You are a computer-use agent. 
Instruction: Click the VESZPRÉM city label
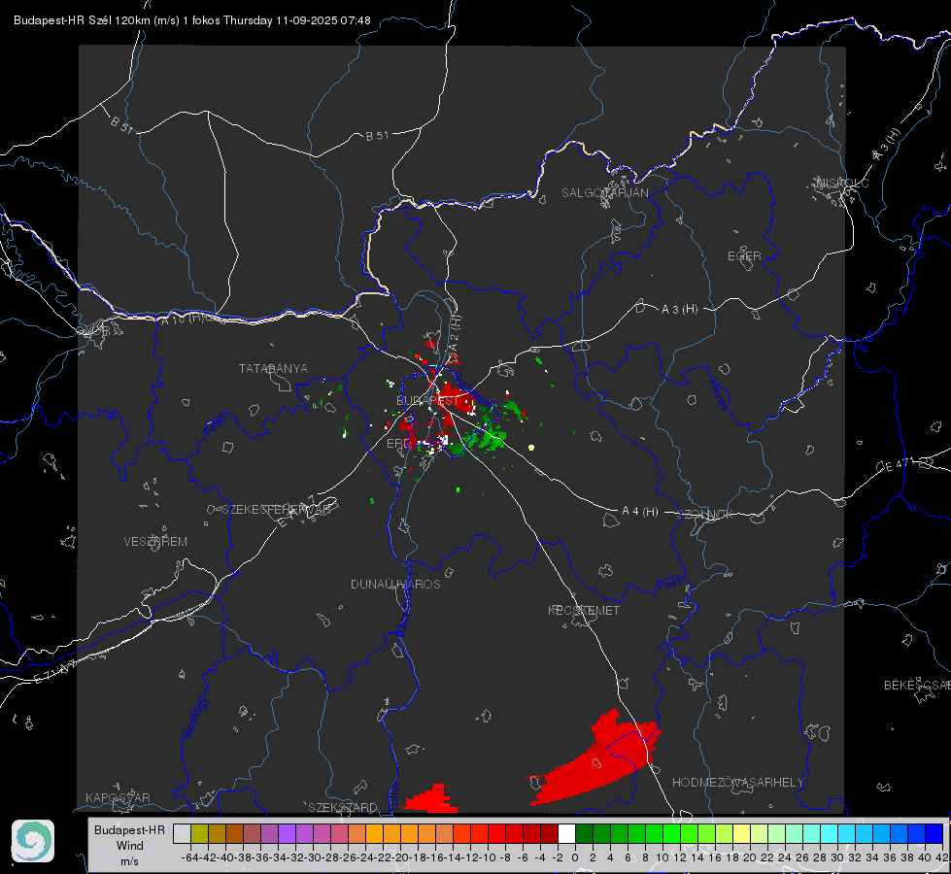(155, 542)
